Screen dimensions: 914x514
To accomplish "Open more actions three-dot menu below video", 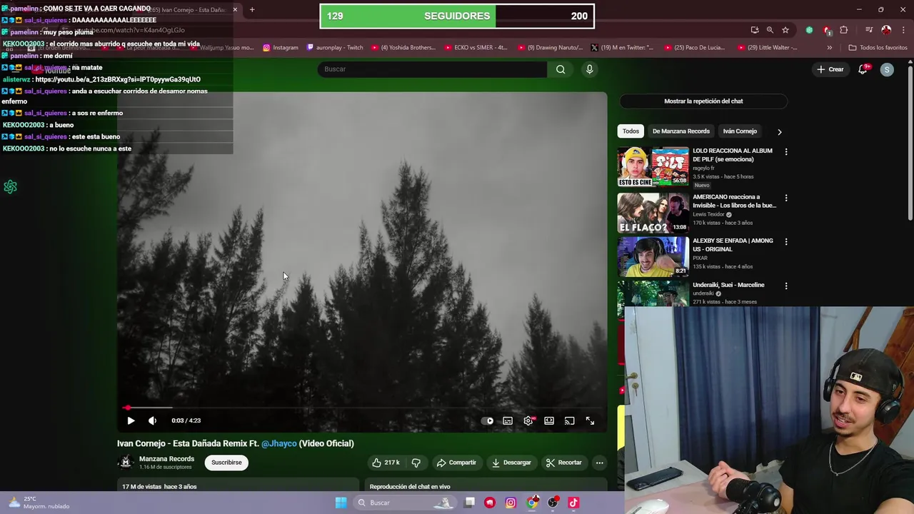I will coord(600,463).
